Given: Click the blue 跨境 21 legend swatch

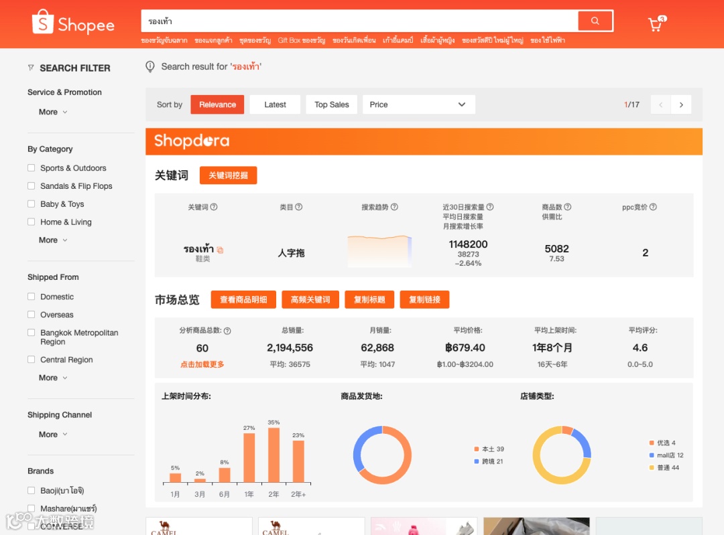Looking at the screenshot, I should 477,461.
